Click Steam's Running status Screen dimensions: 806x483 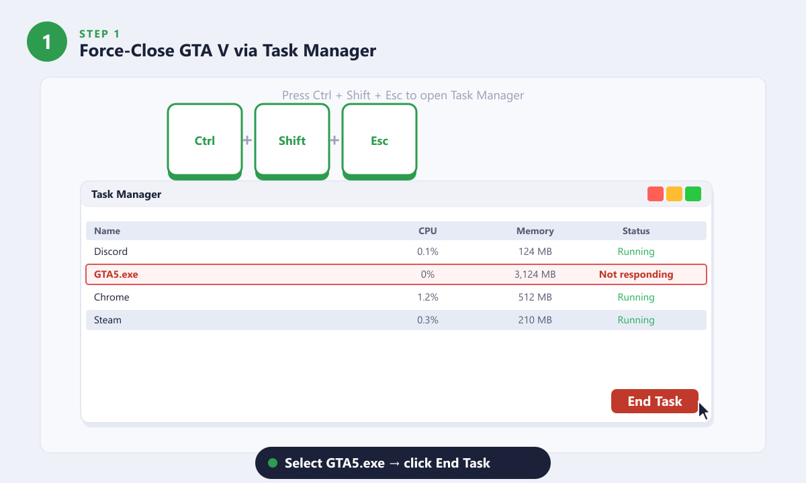pos(636,320)
